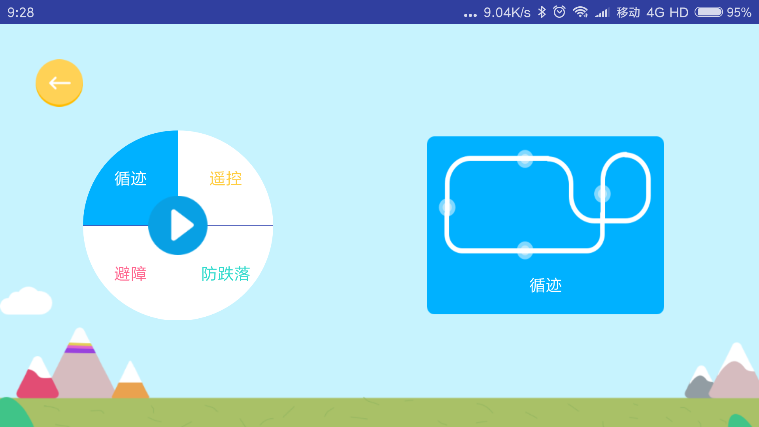759x427 pixels.
Task: Tap the 循迹 label under track diagram
Action: [x=545, y=285]
